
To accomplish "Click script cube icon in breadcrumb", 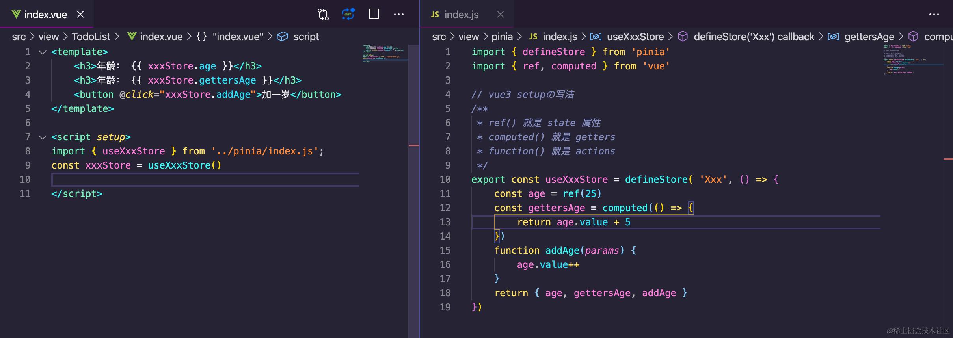I will tap(282, 37).
